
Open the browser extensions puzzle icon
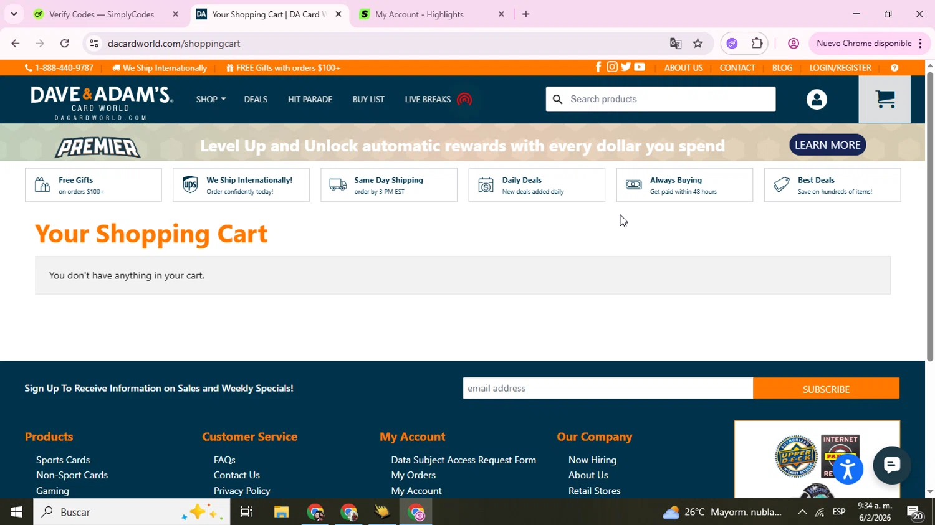click(x=757, y=44)
